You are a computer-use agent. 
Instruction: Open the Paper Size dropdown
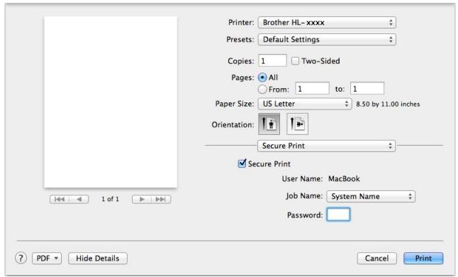point(305,104)
